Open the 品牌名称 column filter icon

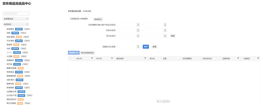pos(238,58)
